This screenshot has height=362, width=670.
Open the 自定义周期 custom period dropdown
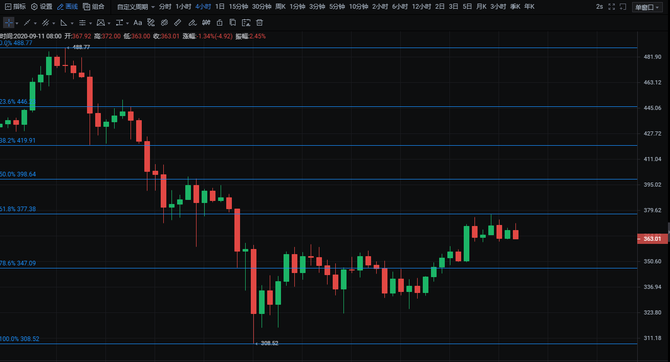(x=136, y=7)
